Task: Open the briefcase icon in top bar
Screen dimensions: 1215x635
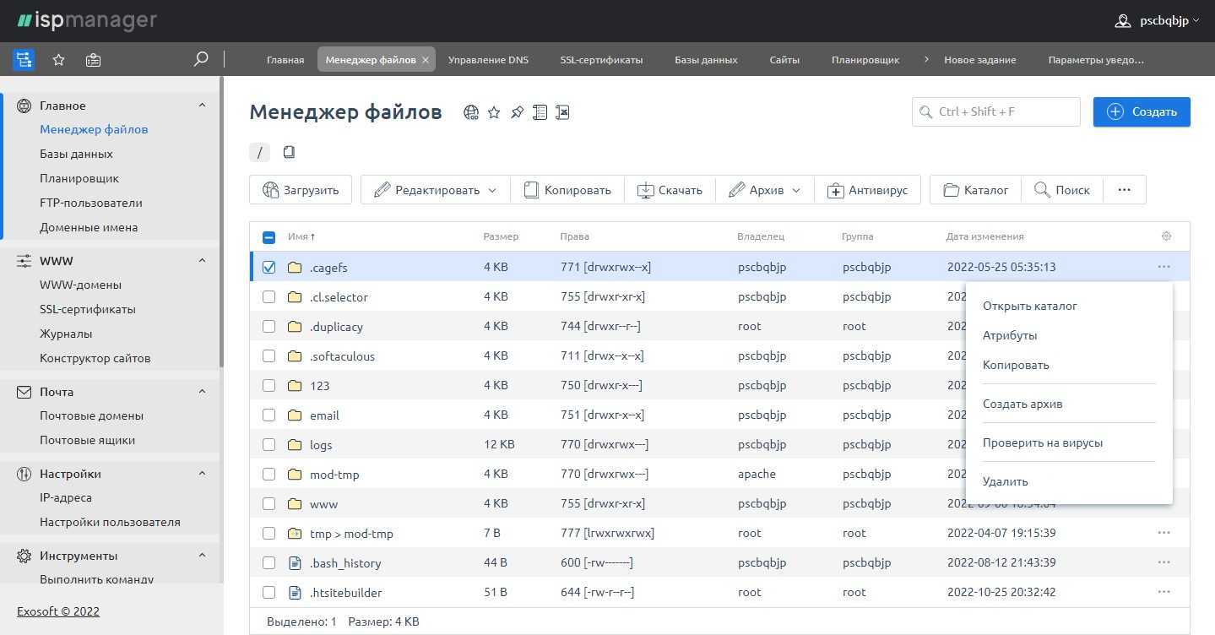Action: click(93, 60)
